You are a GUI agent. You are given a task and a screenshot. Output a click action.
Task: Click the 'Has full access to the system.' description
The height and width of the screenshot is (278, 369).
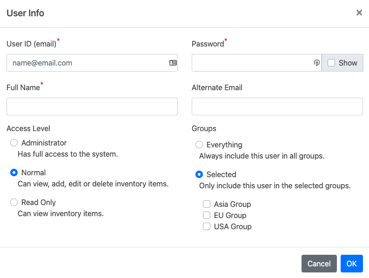pos(68,154)
